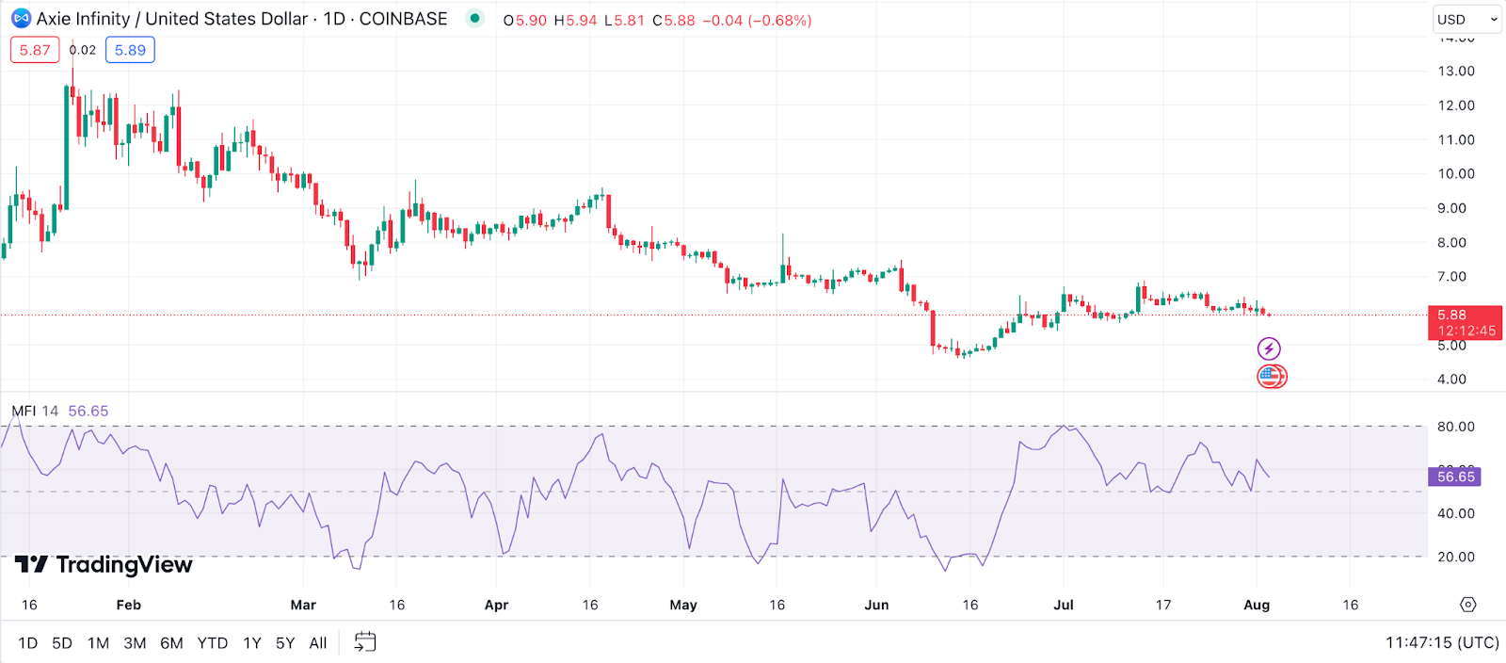Select the 1Y time range
Screen dimensions: 1506x663
[x=252, y=643]
